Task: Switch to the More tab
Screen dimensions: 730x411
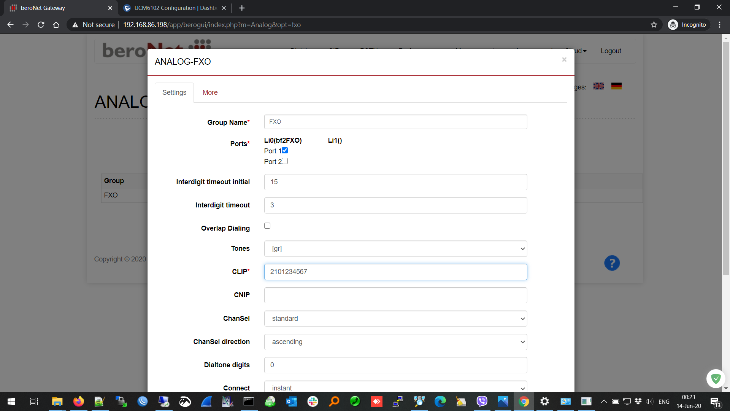Action: coord(210,92)
